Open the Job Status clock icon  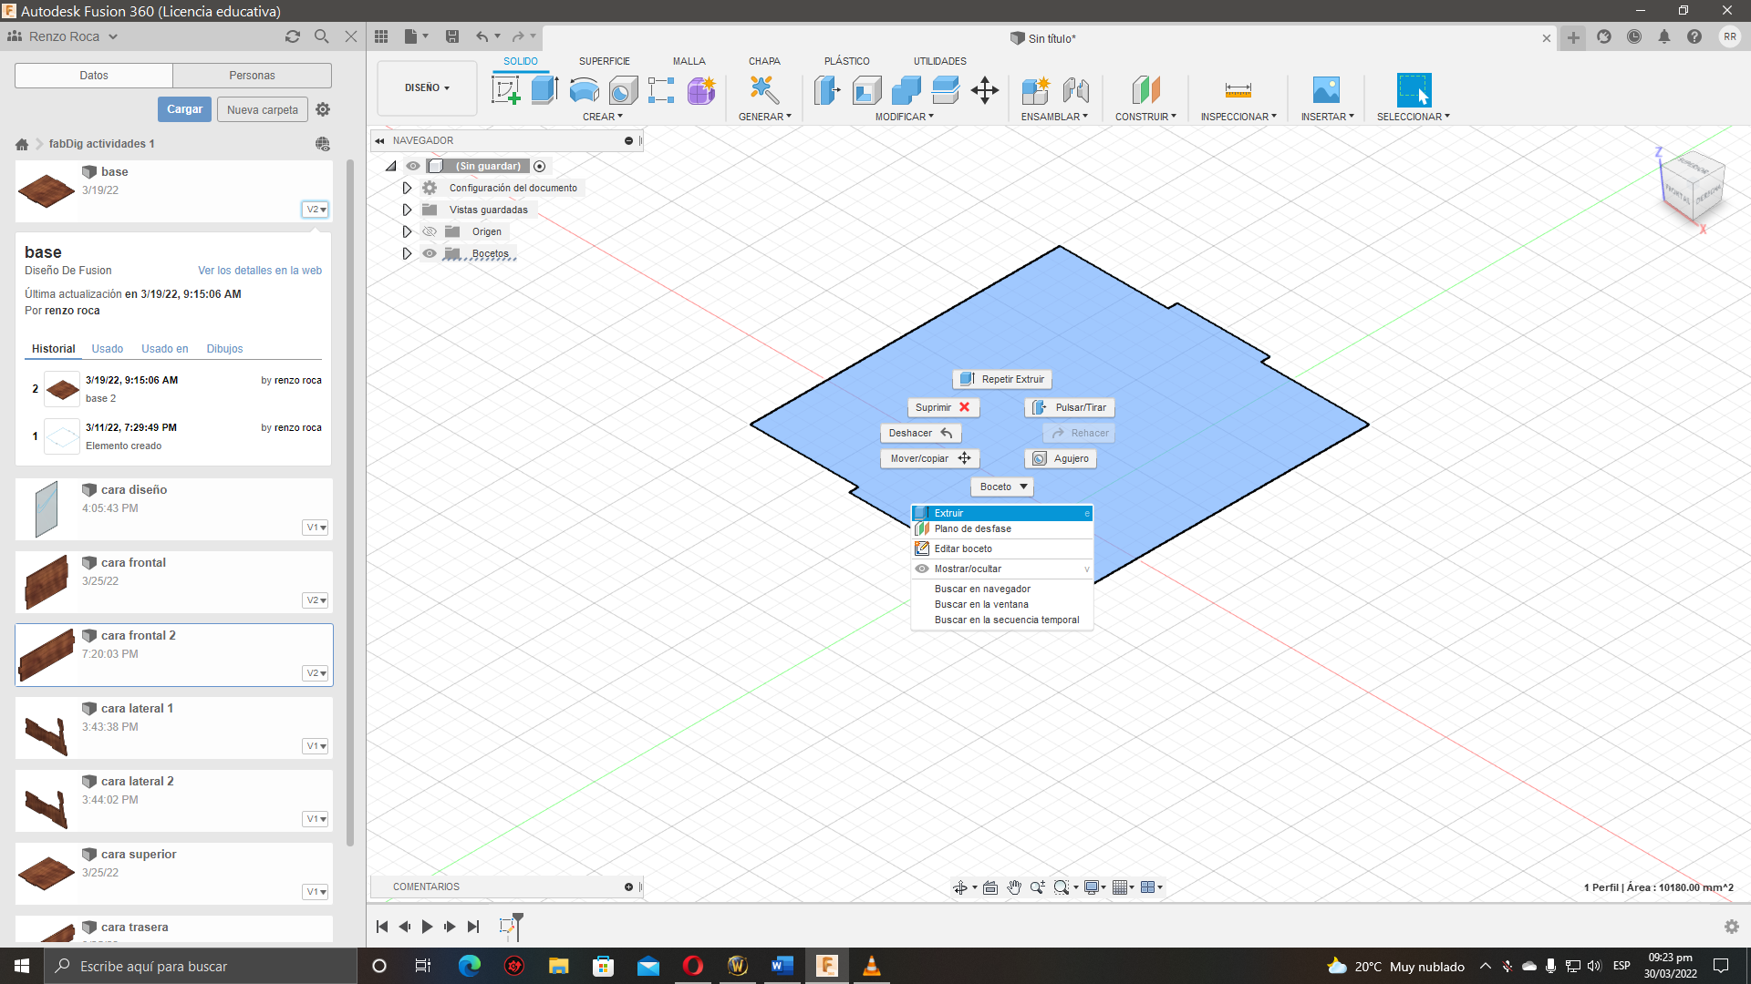1634,37
